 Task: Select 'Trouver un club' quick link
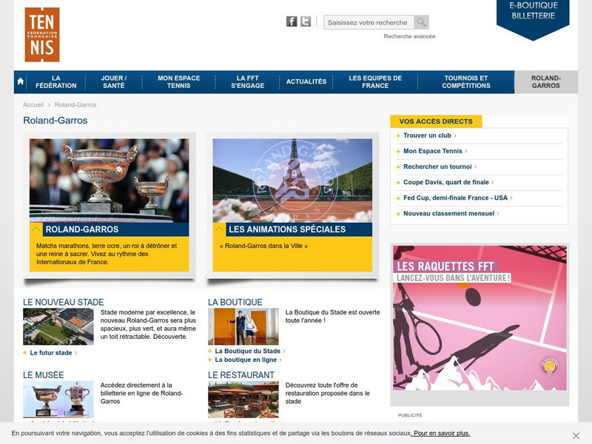pos(427,135)
